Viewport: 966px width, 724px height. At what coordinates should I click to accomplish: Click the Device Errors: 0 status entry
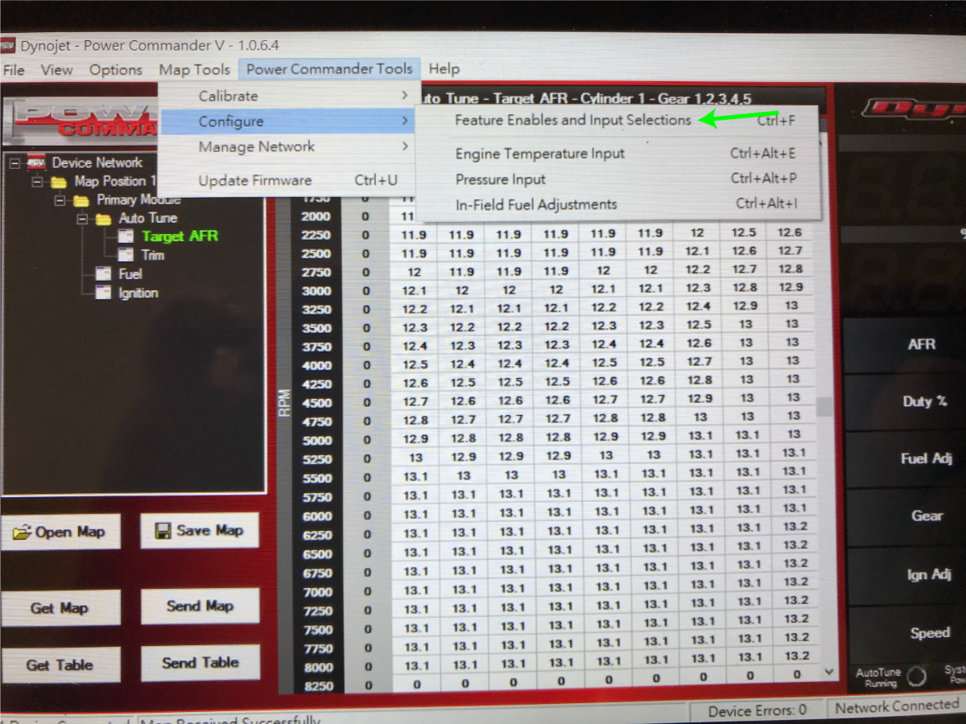pyautogui.click(x=757, y=710)
